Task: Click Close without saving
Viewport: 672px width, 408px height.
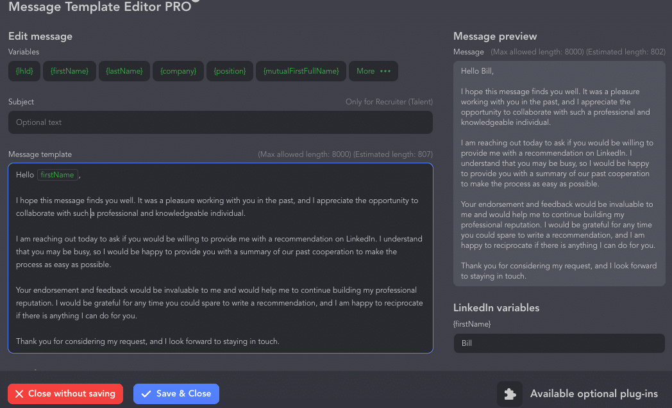Action: click(x=65, y=393)
